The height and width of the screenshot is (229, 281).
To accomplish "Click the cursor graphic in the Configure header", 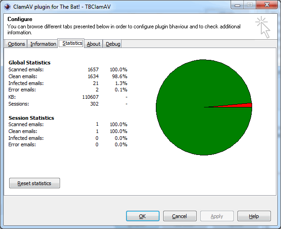I will point(263,27).
